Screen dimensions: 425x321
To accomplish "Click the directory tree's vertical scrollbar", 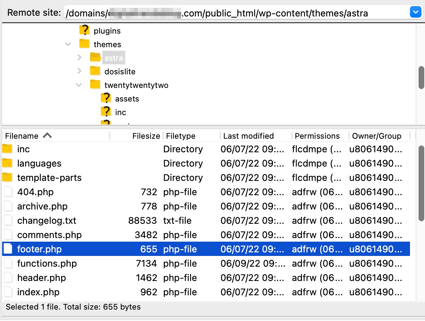I will (x=421, y=78).
